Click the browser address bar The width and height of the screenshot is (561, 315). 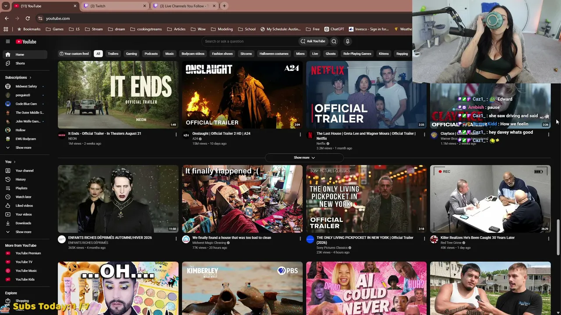coord(224,18)
